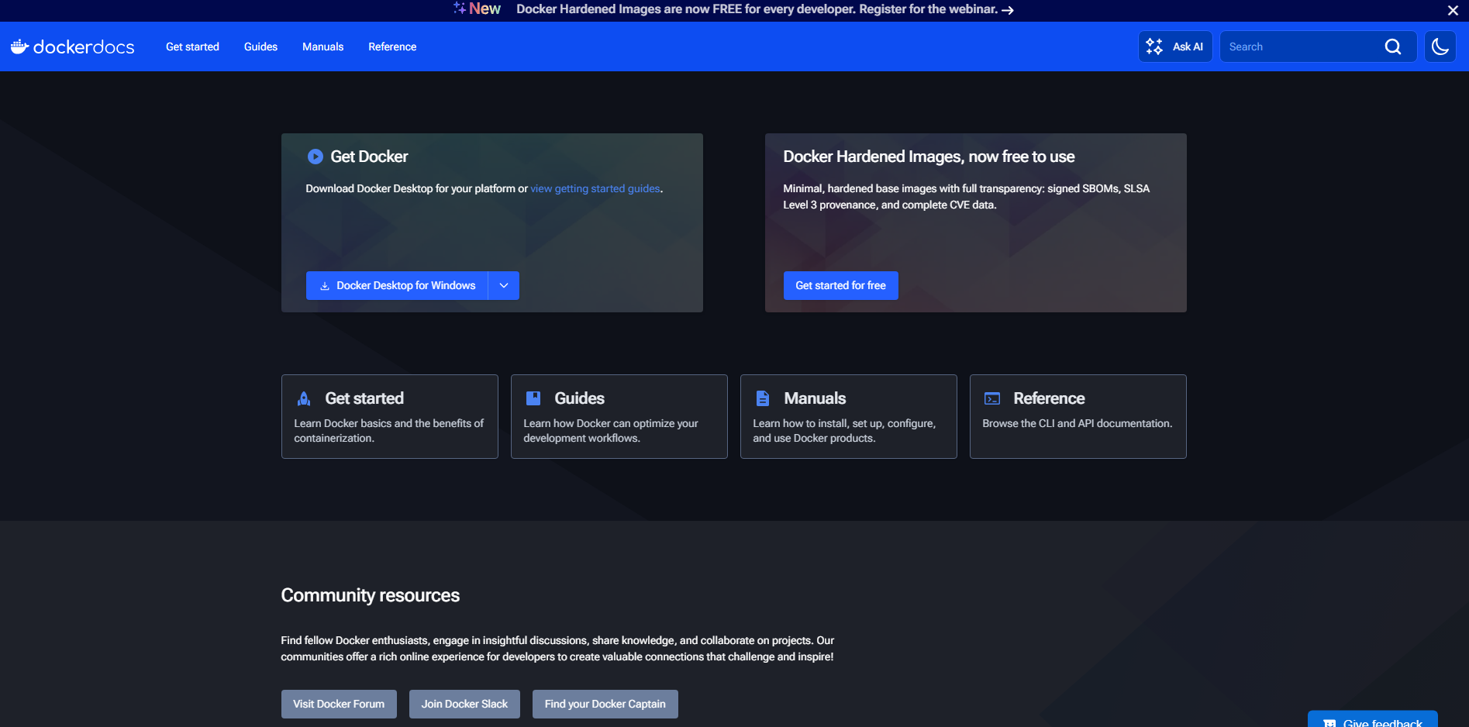The width and height of the screenshot is (1469, 727).
Task: Open Get started in top navigation
Action: pos(192,47)
